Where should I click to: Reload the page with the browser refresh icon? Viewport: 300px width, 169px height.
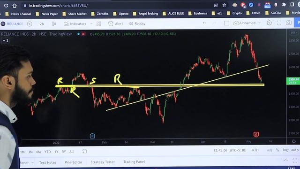pos(6,6)
